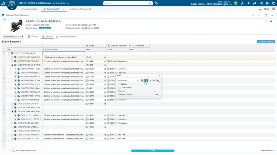Open the Overview tab

[x=33, y=37]
